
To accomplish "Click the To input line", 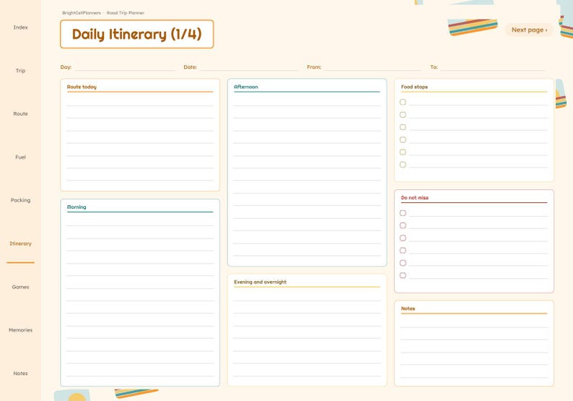I will tap(493, 67).
